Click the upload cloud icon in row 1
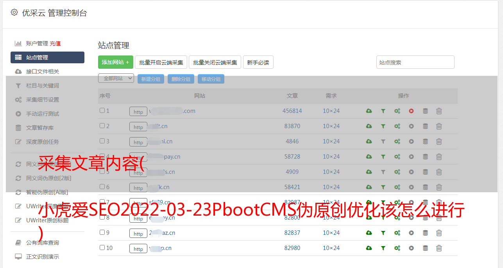This screenshot has height=268, width=503. tap(369, 111)
